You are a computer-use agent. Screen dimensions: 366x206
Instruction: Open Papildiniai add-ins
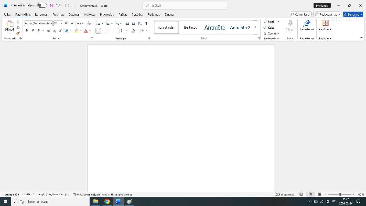[325, 25]
